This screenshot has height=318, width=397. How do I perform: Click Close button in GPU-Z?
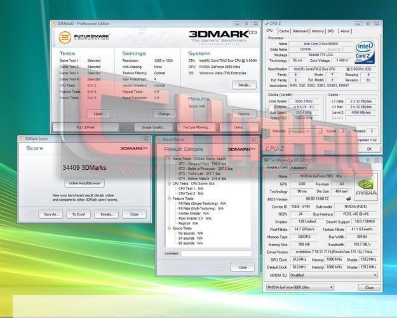pyautogui.click(x=370, y=287)
